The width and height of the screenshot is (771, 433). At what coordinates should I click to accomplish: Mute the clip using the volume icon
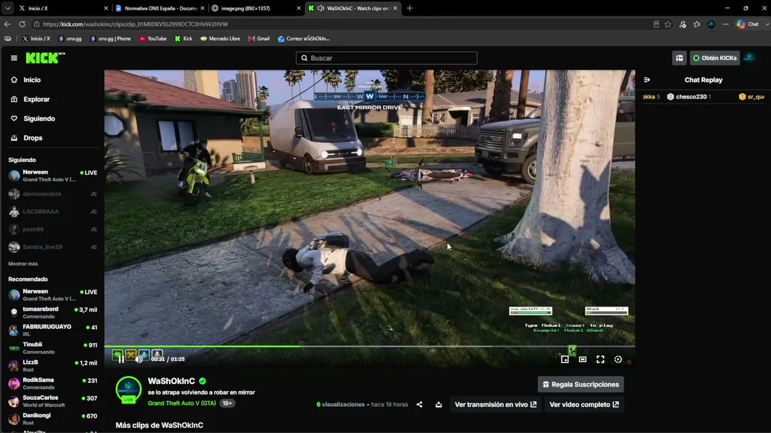click(139, 359)
